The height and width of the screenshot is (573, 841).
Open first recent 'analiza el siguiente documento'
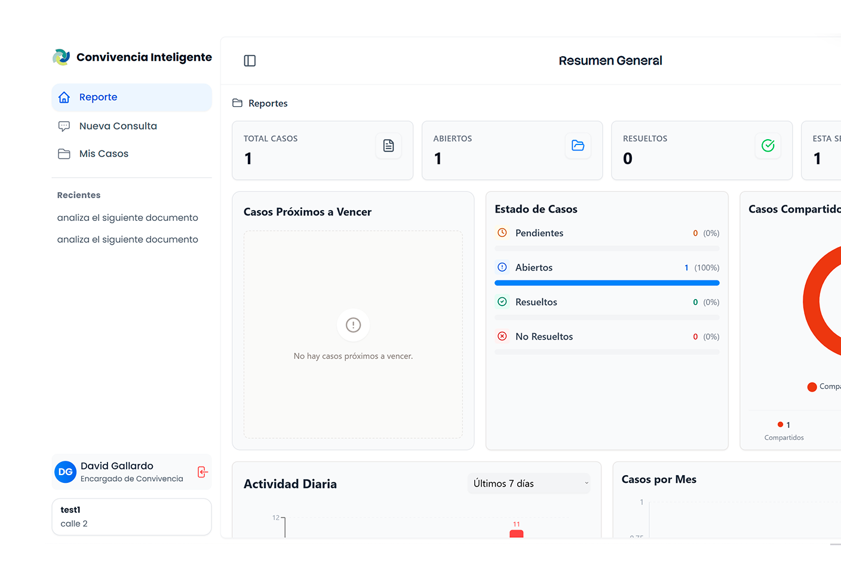click(x=127, y=218)
